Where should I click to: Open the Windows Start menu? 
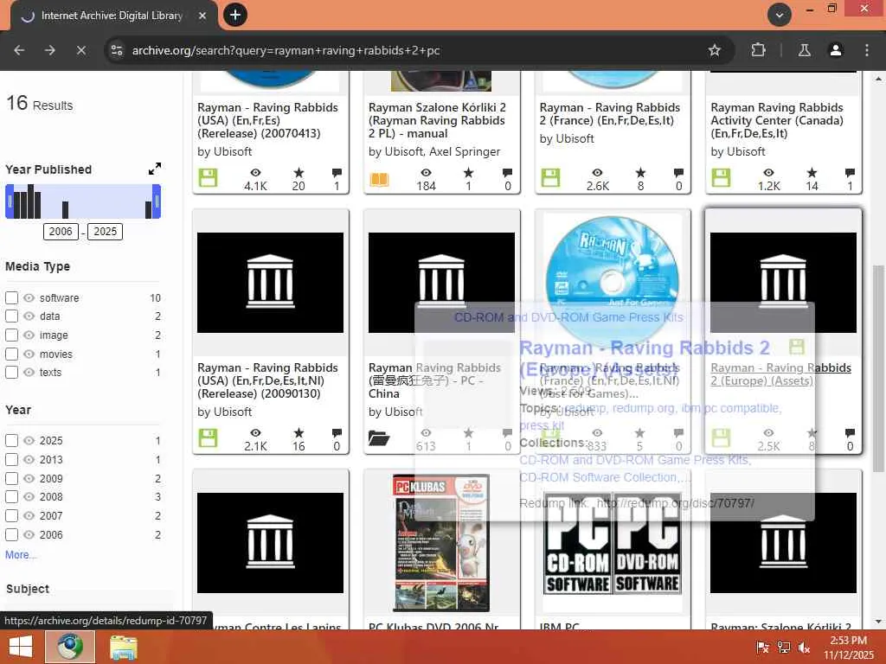(x=21, y=647)
